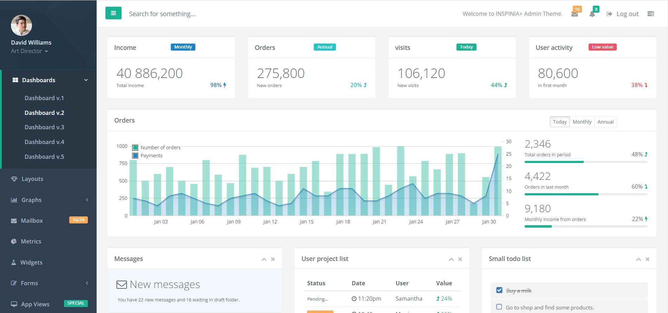
Task: Click the up arrow next to 48%
Action: 646,154
